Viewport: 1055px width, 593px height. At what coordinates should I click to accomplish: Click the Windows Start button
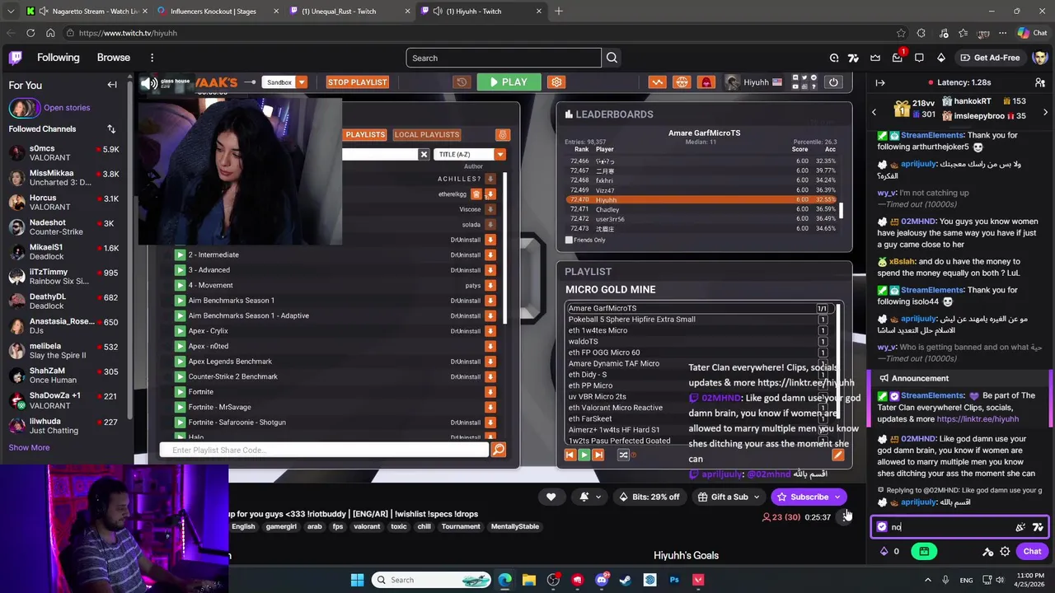pyautogui.click(x=357, y=580)
